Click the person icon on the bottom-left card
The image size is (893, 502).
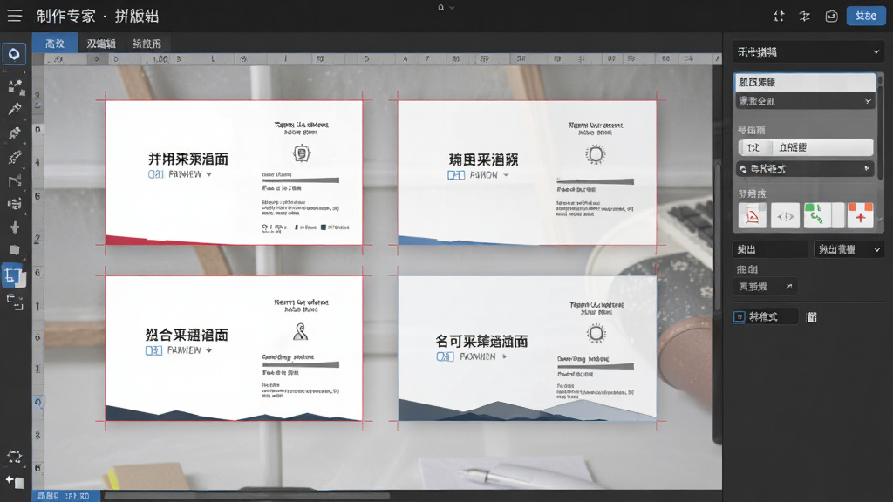[x=301, y=332]
